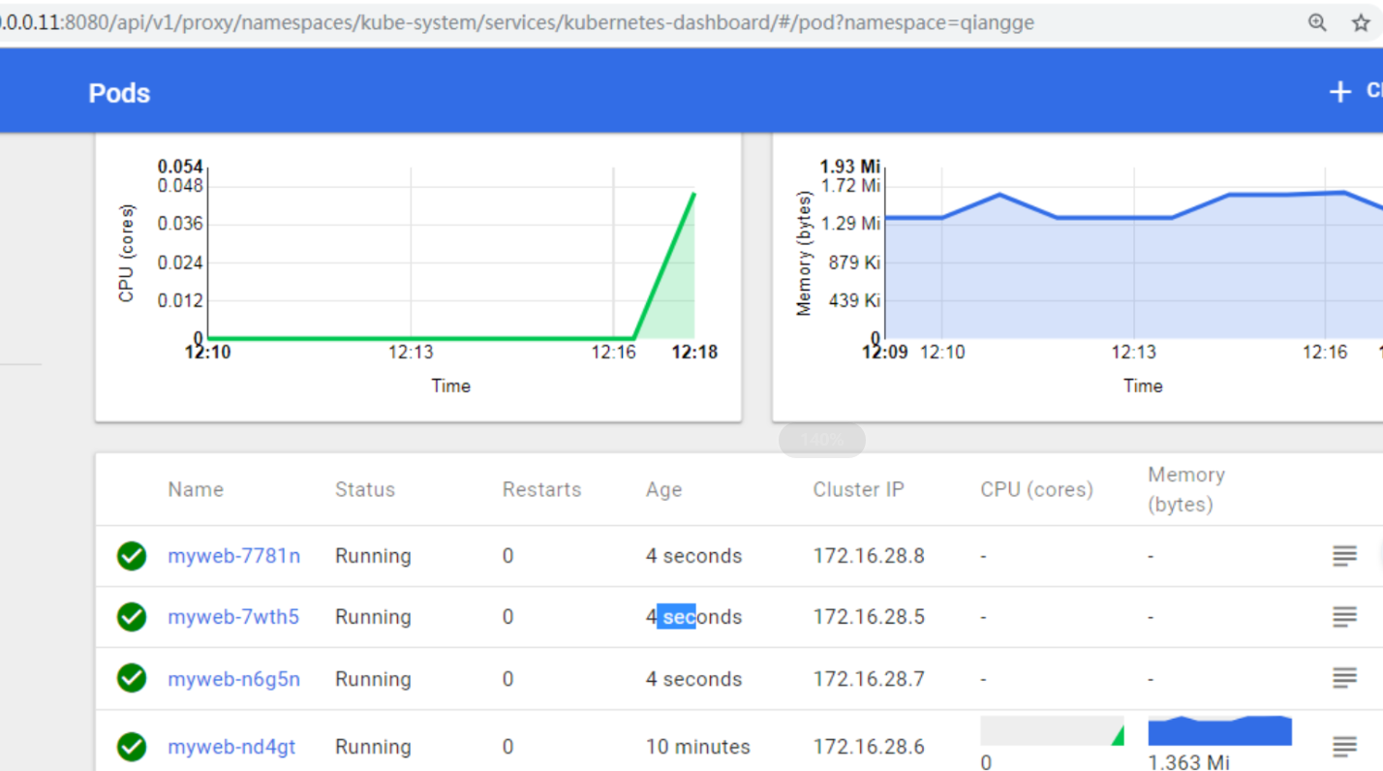Click the 1.363 Mi memory value

pyautogui.click(x=1189, y=762)
